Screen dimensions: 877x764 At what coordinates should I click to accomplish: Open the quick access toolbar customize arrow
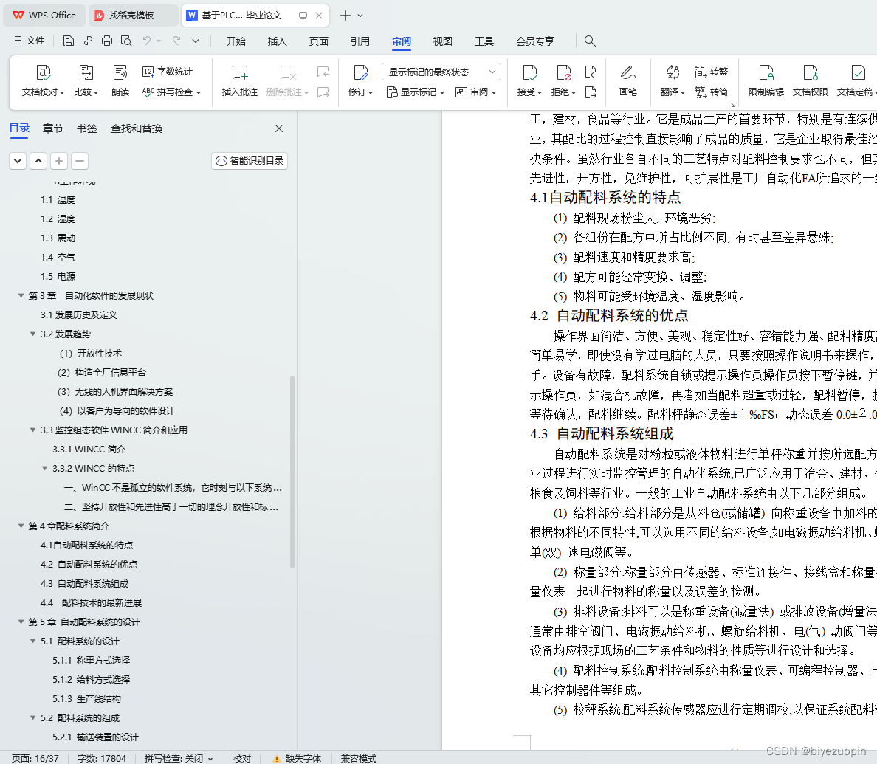click(x=195, y=41)
